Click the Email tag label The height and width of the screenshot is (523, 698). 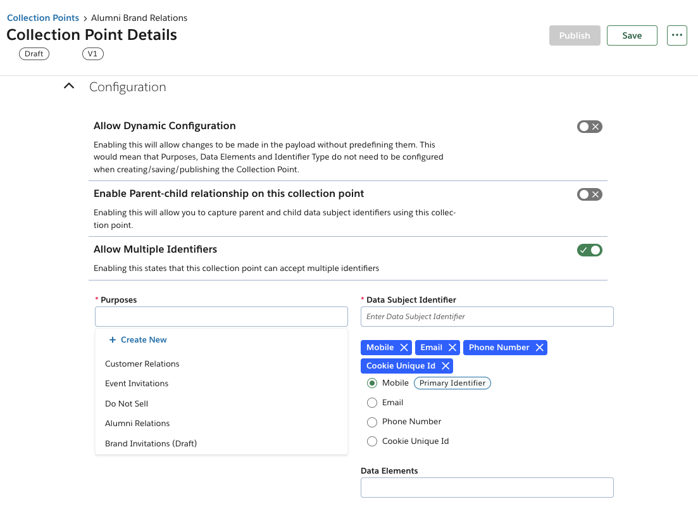tap(431, 348)
